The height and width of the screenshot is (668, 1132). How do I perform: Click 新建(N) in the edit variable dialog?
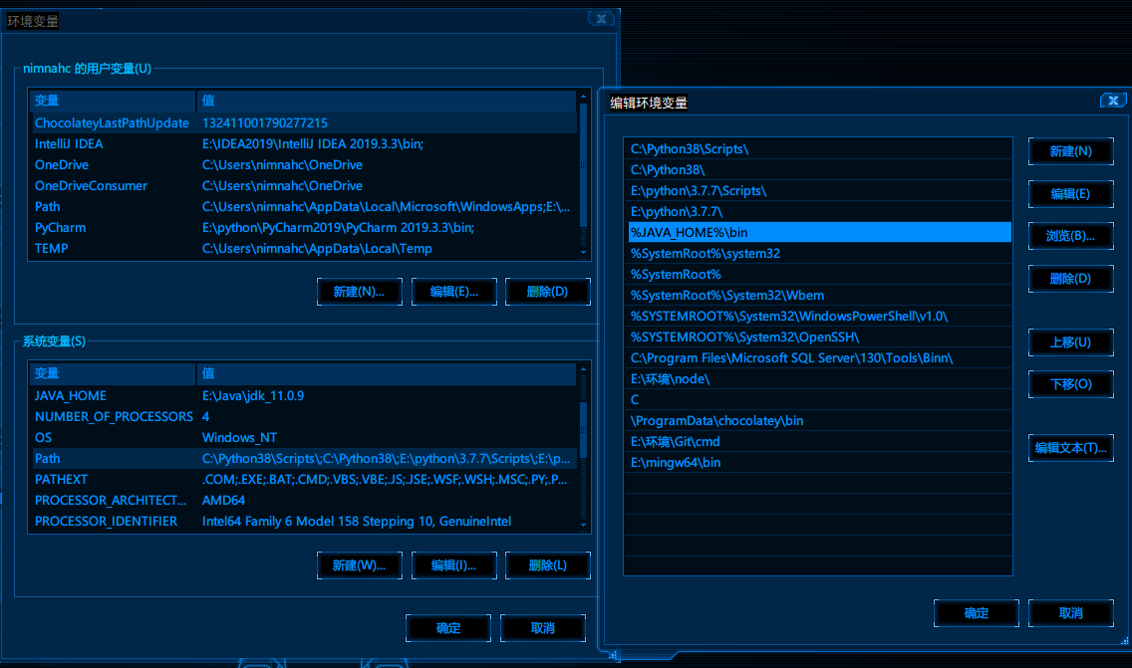click(1070, 151)
